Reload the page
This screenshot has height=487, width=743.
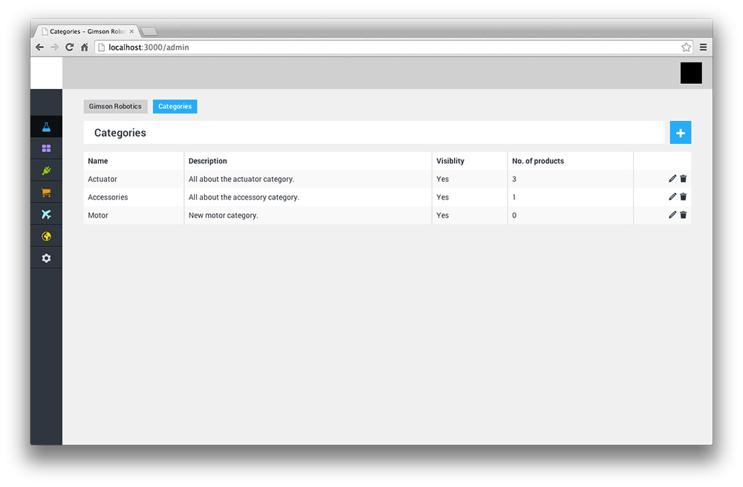click(70, 48)
